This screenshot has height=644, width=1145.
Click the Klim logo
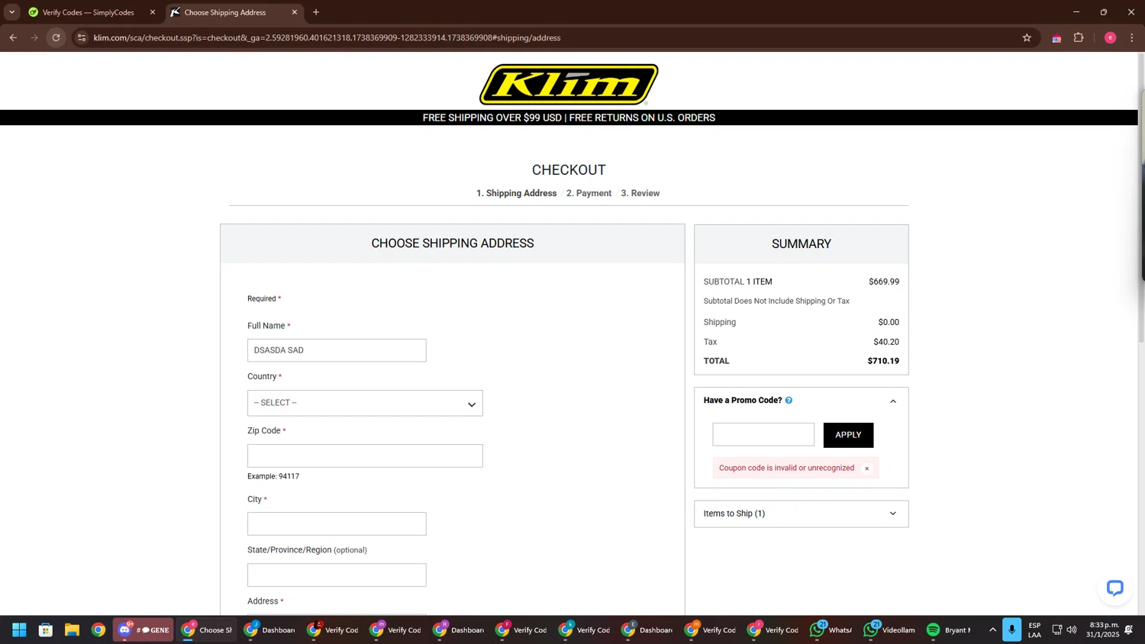tap(569, 84)
